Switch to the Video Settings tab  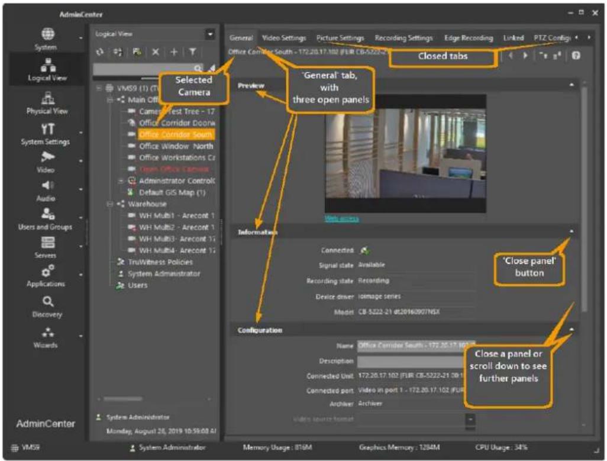[284, 38]
